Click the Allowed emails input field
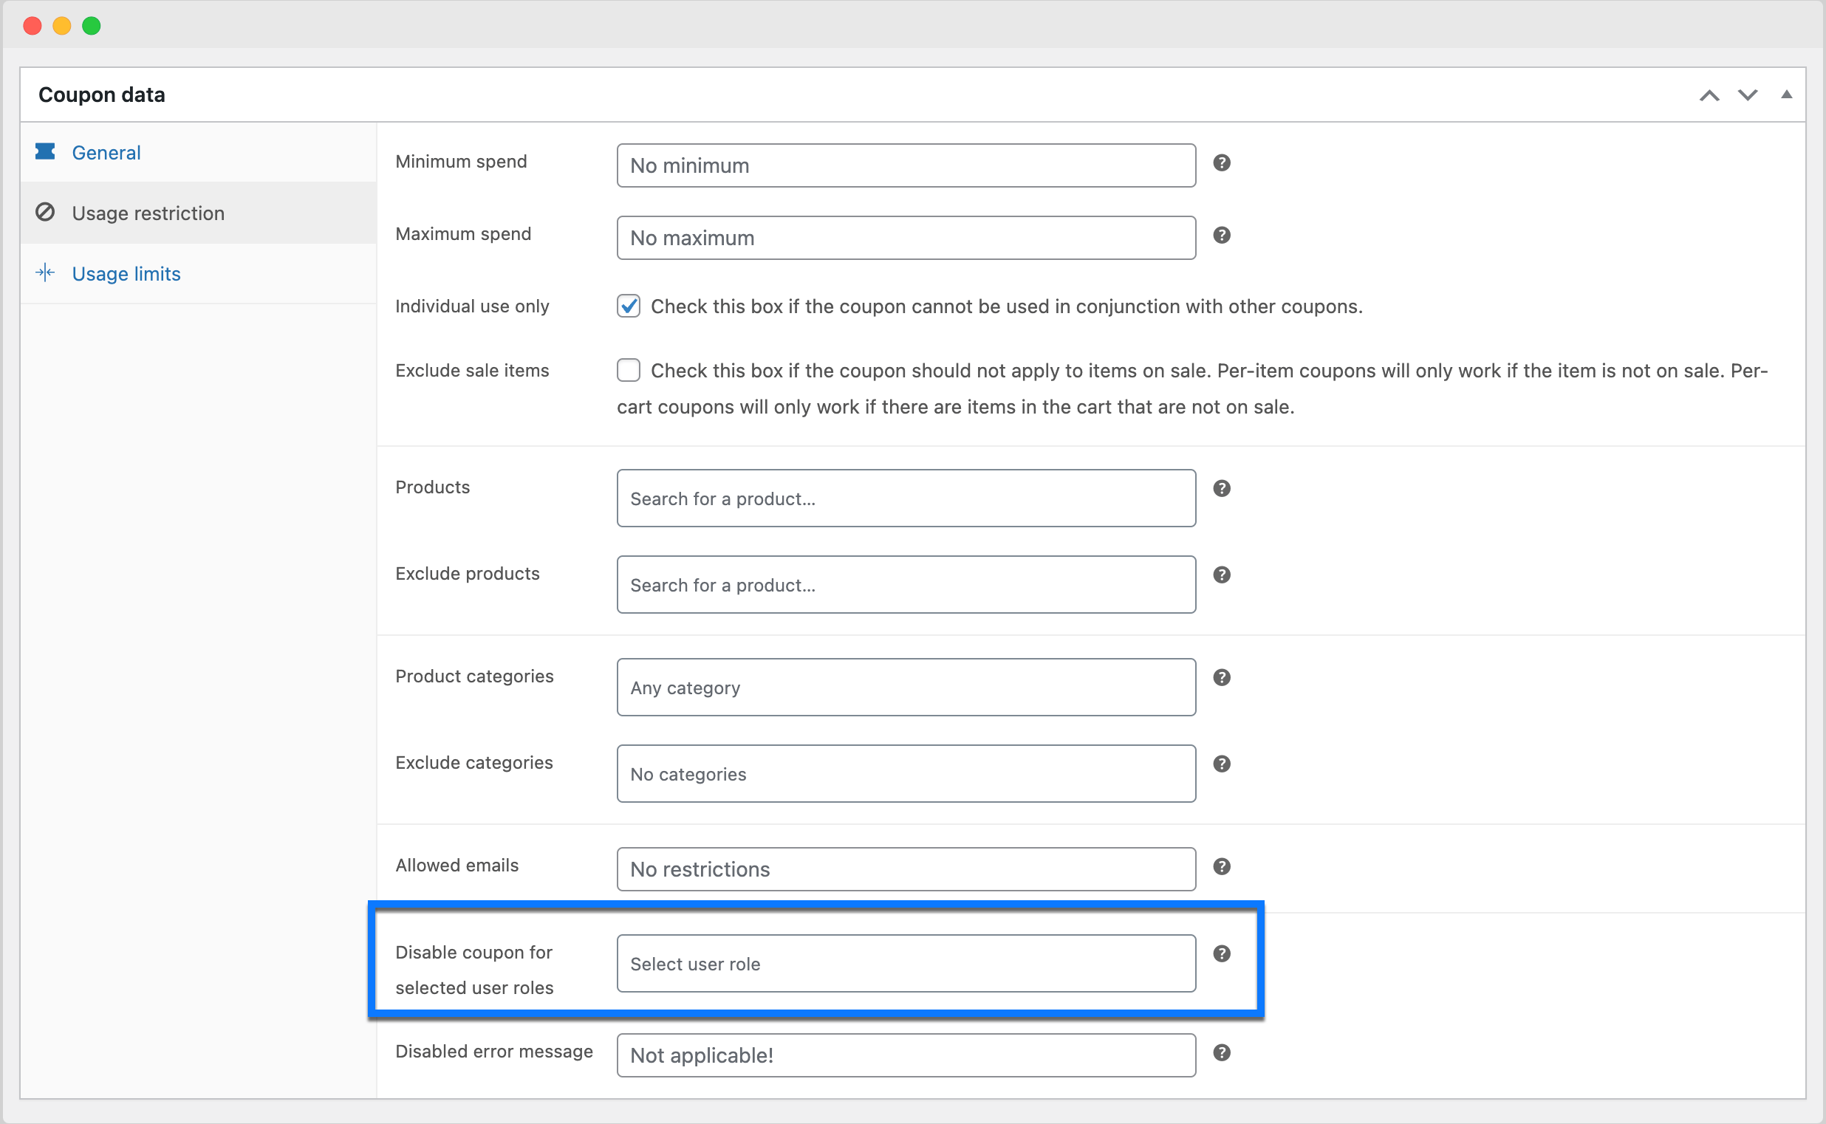This screenshot has width=1826, height=1124. click(x=906, y=869)
